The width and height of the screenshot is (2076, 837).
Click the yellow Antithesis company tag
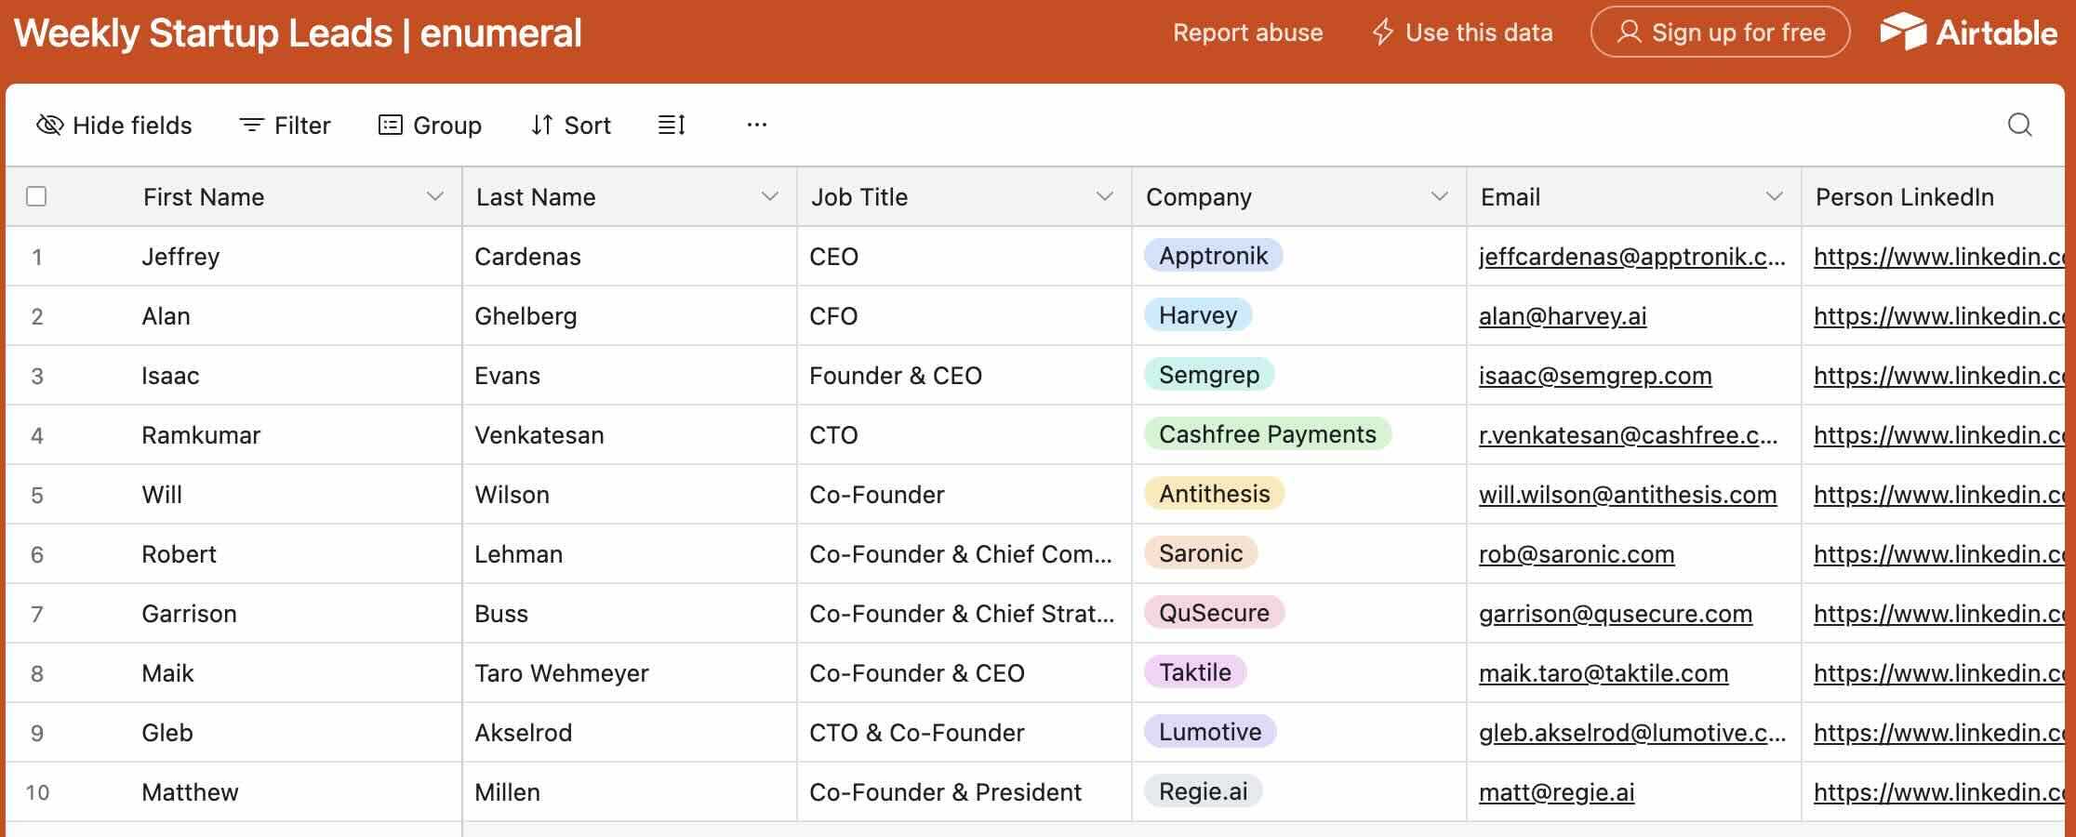point(1214,494)
